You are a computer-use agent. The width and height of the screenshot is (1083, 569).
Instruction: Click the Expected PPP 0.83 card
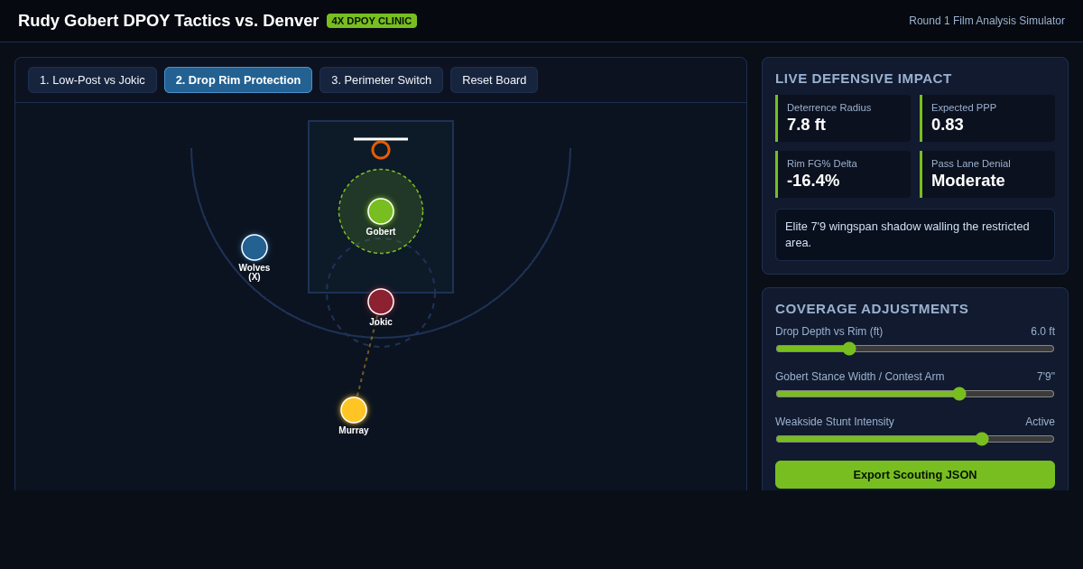coord(987,118)
